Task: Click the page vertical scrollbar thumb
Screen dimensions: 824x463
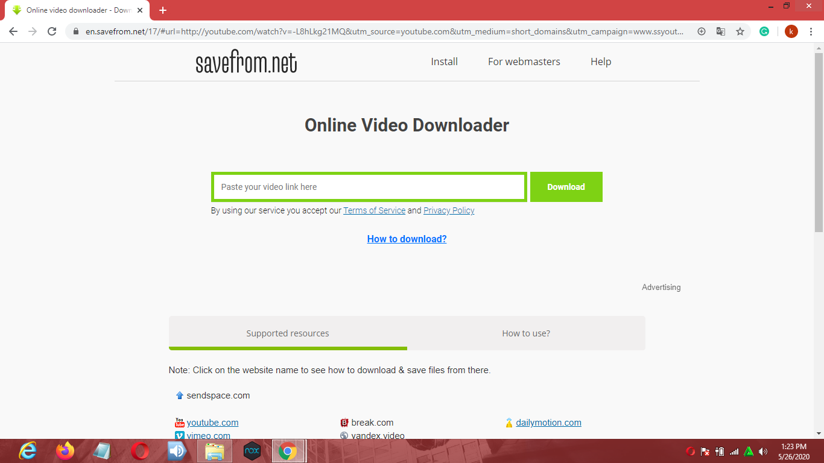Action: 819,143
